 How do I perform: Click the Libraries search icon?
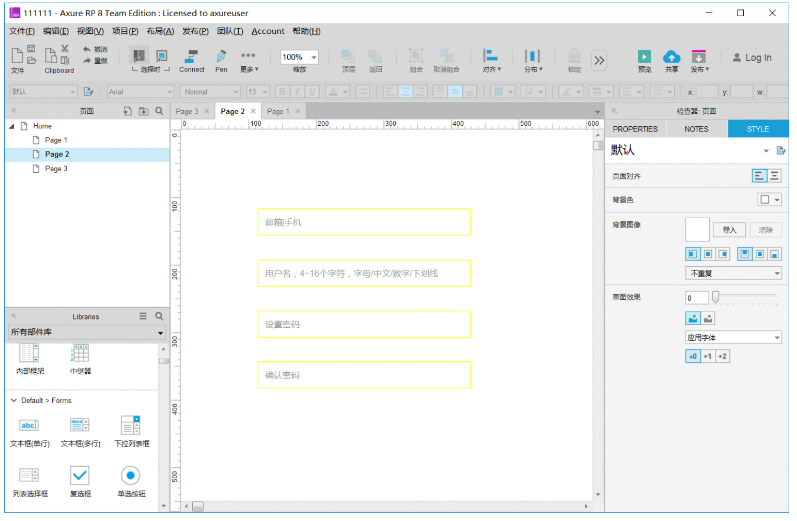(159, 316)
